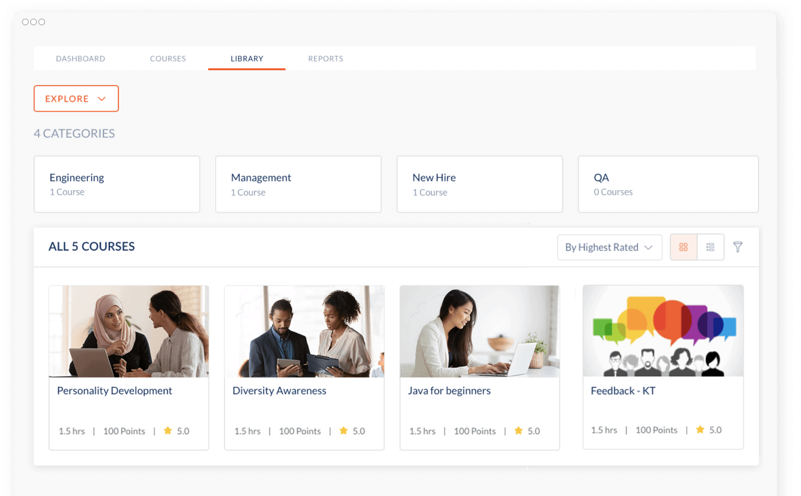801x496 pixels.
Task: Click 100 Points on Java for beginners card
Action: tap(475, 431)
